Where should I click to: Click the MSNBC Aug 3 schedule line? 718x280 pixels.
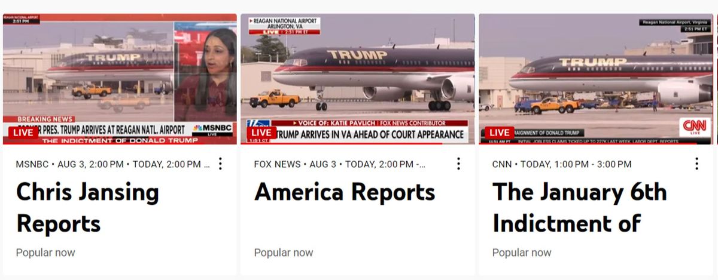pyautogui.click(x=113, y=164)
